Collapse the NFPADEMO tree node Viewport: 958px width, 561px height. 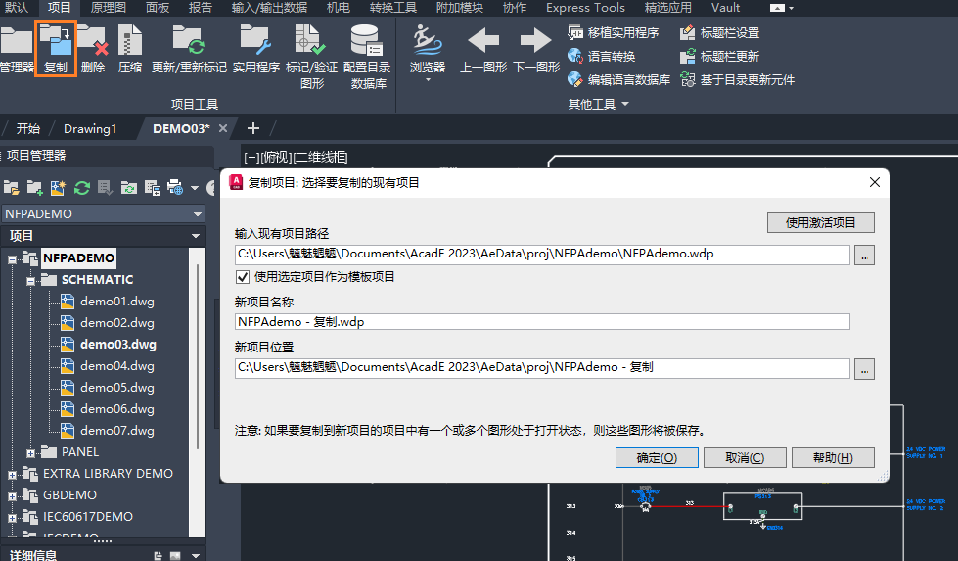pos(12,259)
